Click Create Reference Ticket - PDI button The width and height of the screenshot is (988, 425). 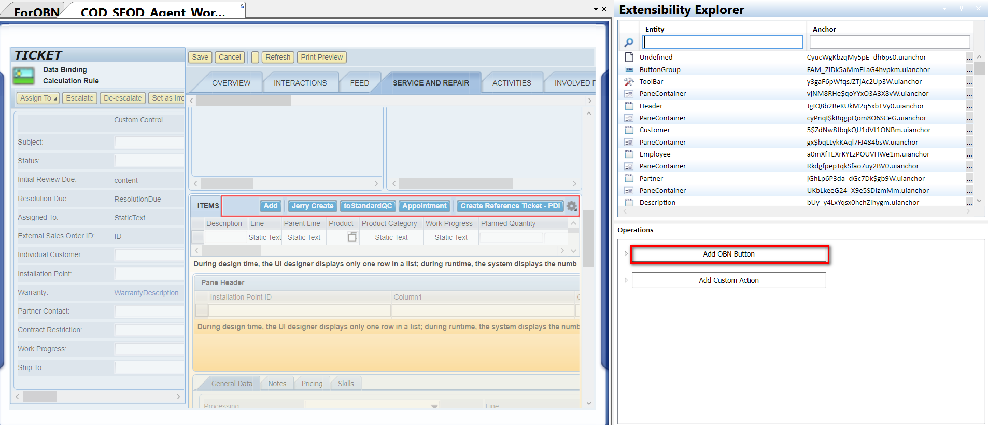point(510,206)
